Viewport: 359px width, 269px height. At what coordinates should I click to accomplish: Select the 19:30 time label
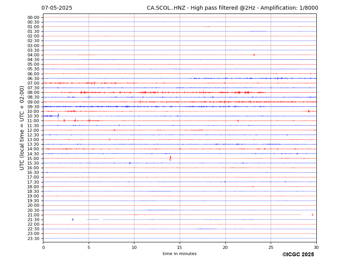click(33, 201)
